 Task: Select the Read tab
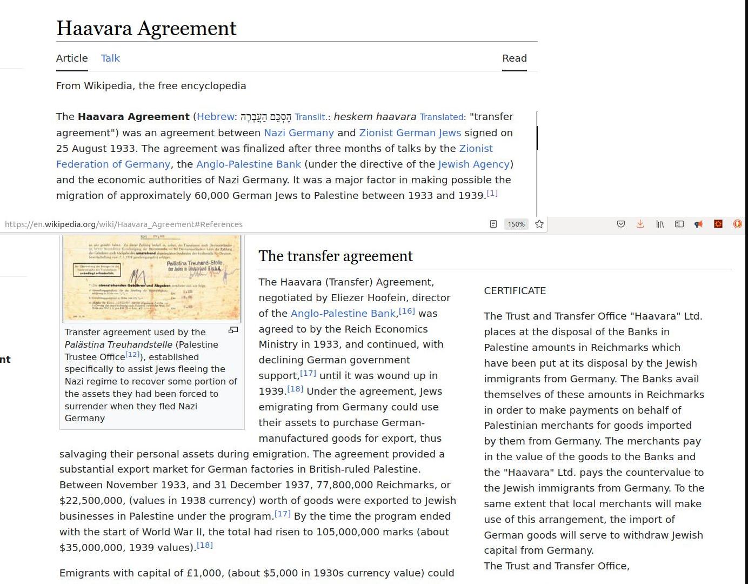(515, 58)
